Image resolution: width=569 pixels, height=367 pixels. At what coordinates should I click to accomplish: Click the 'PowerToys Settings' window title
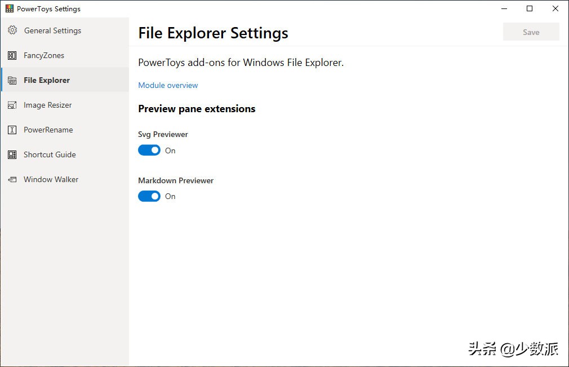click(48, 9)
